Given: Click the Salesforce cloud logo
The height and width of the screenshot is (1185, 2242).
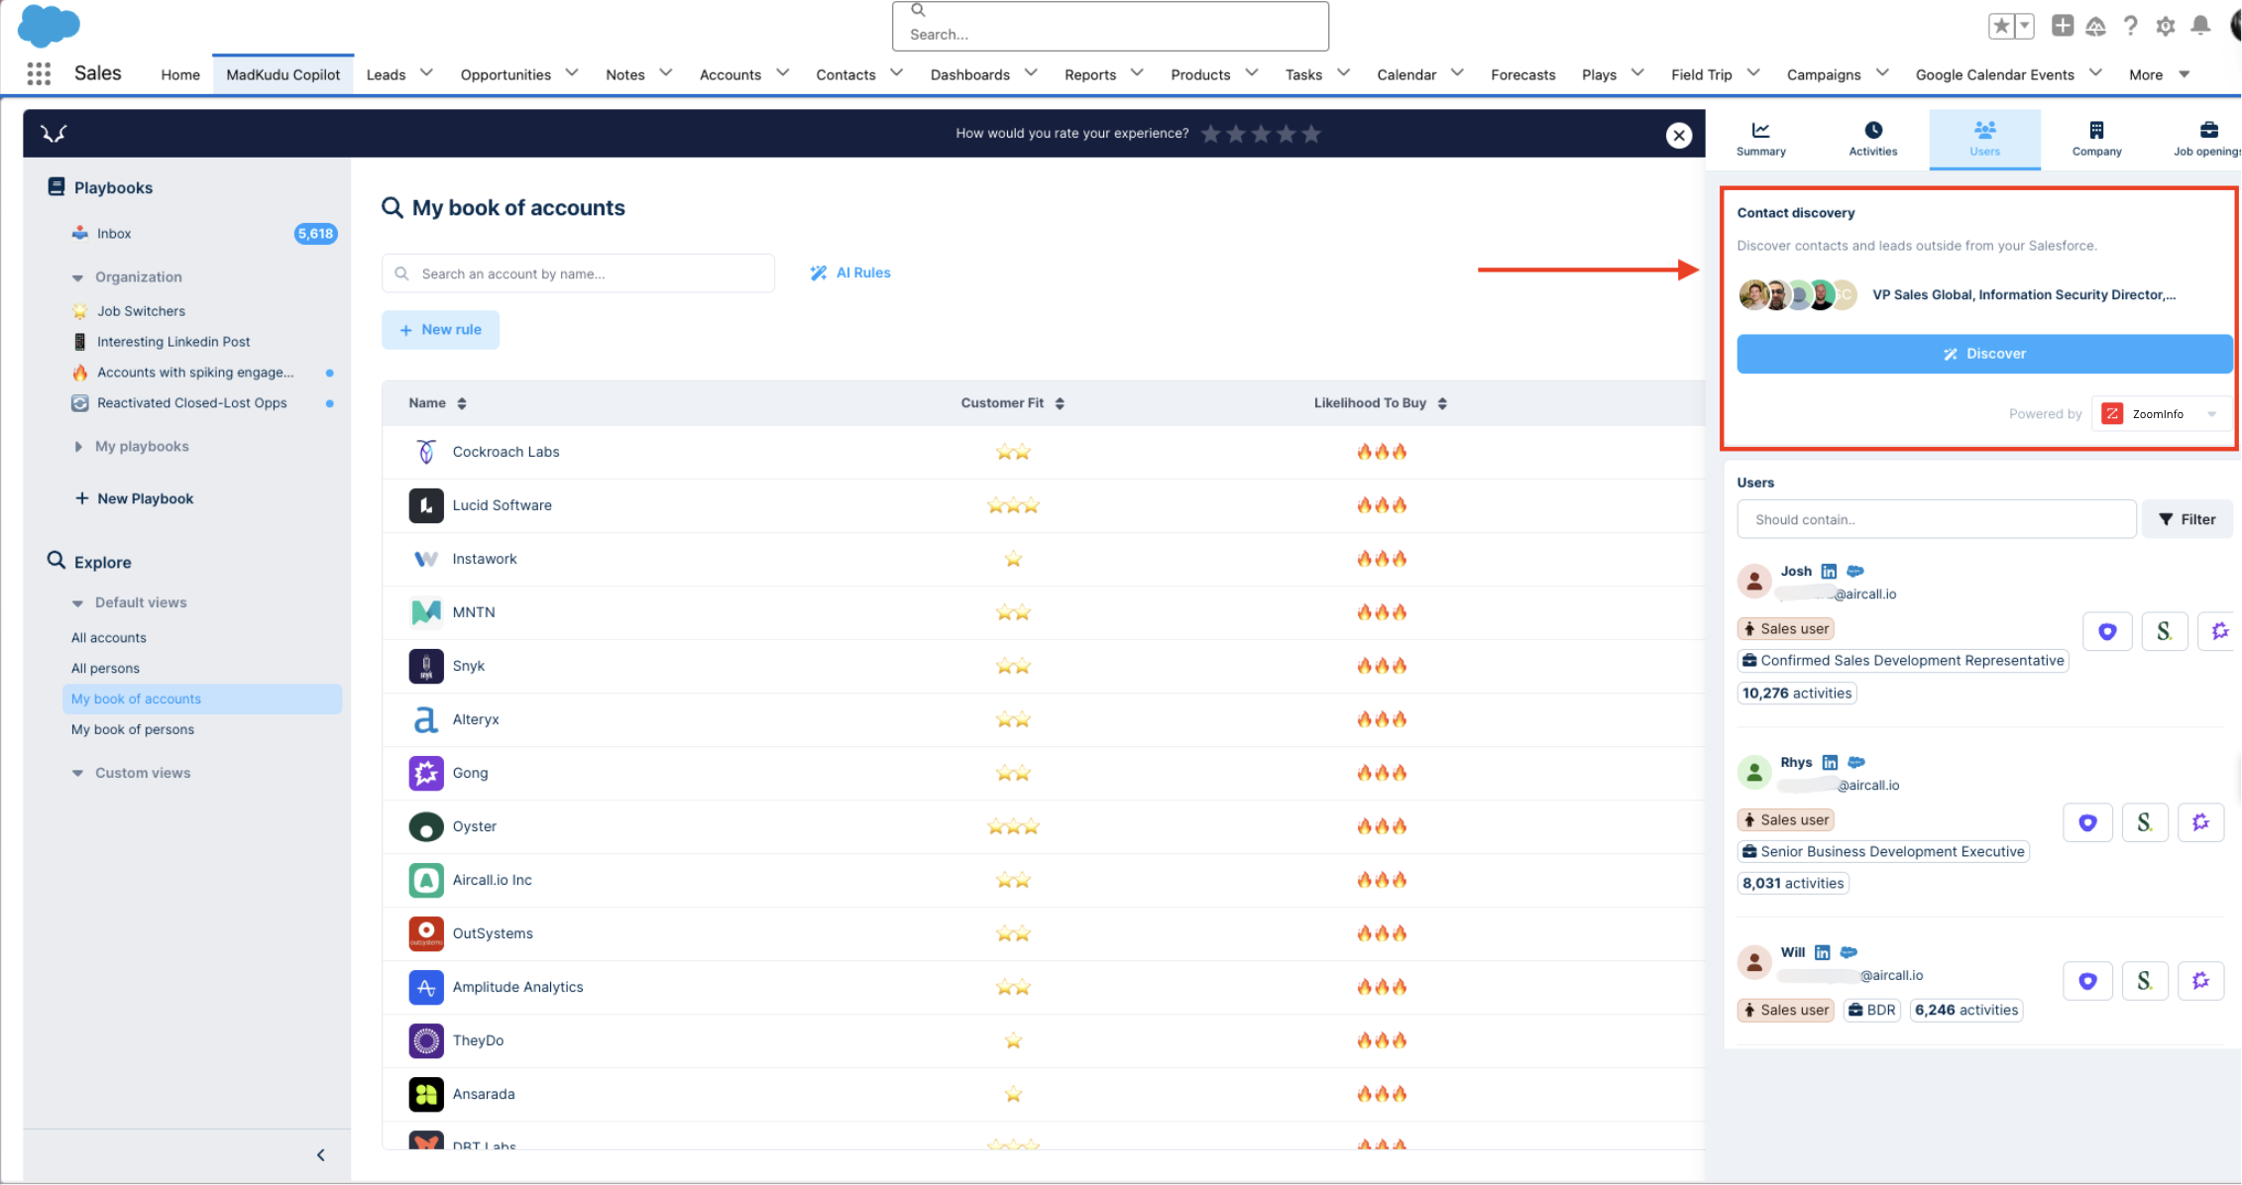Looking at the screenshot, I should click(49, 24).
